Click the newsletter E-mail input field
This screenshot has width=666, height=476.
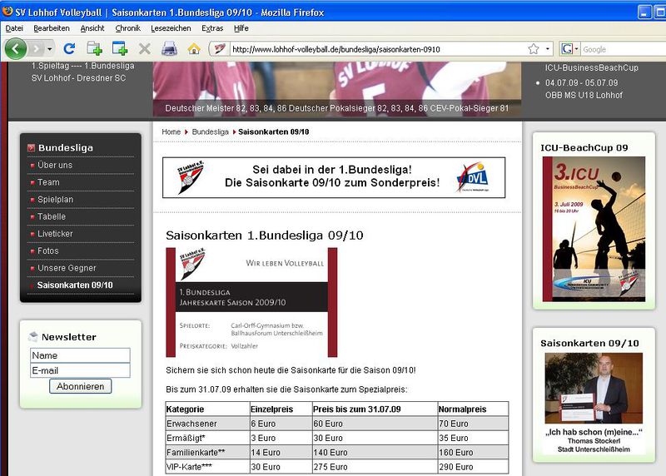tap(80, 370)
